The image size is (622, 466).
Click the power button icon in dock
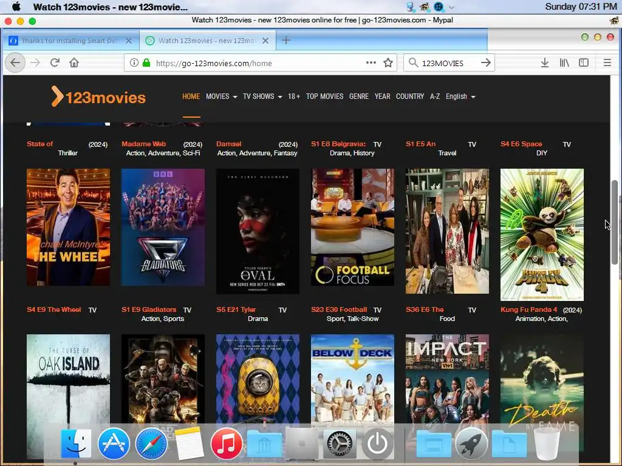point(377,444)
